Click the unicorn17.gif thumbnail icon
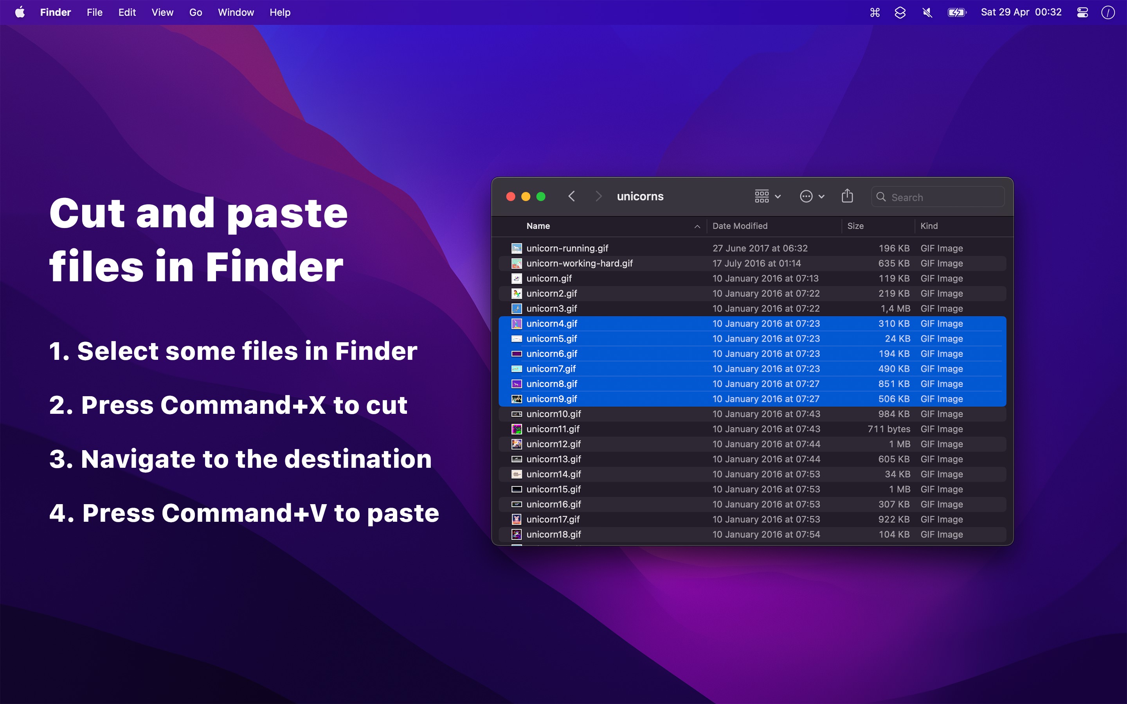 pos(516,519)
